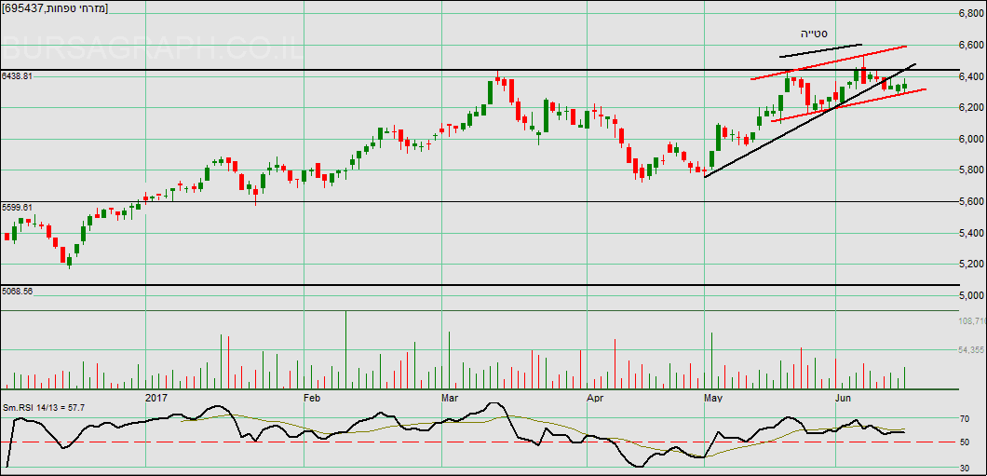Click the Apr date axis label

(596, 398)
